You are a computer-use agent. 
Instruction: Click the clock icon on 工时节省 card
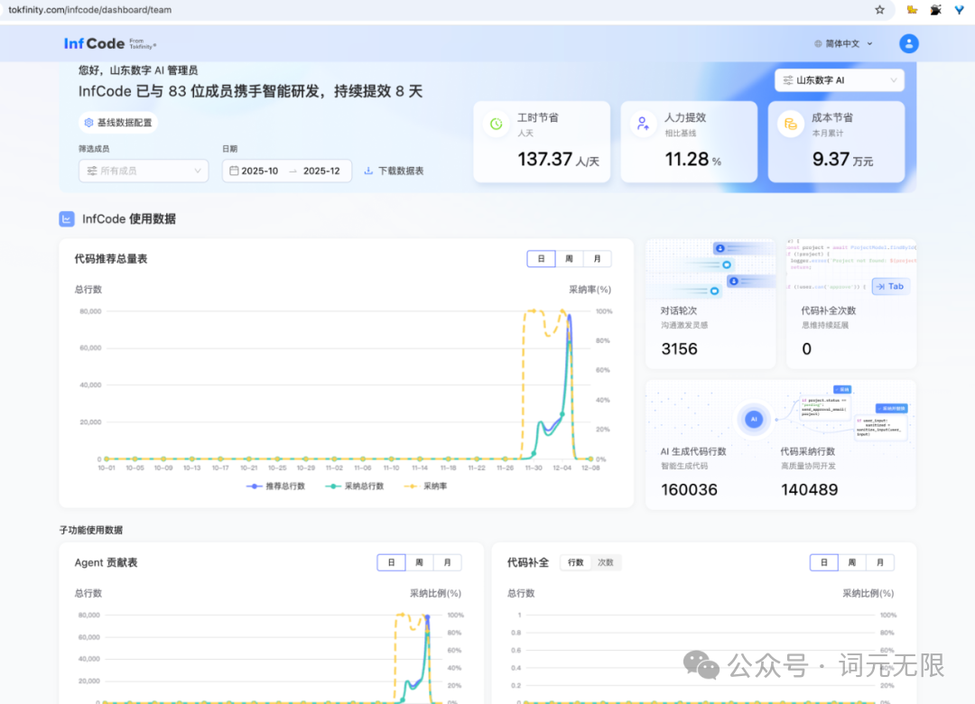[497, 124]
